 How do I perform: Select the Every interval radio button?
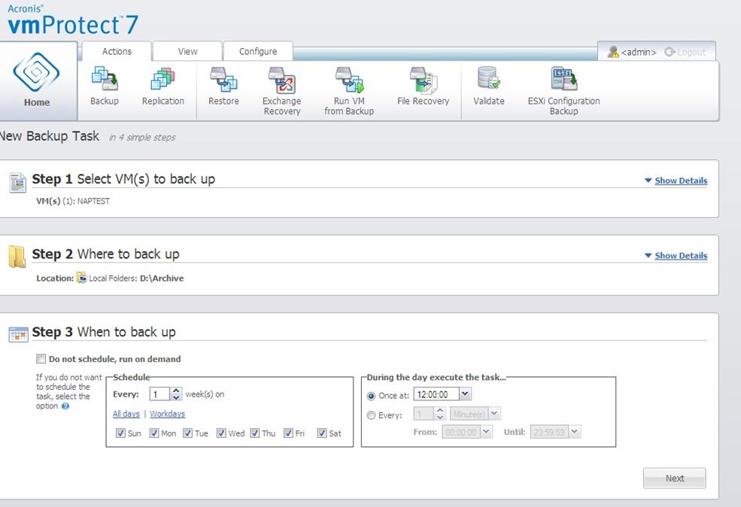[x=372, y=415]
